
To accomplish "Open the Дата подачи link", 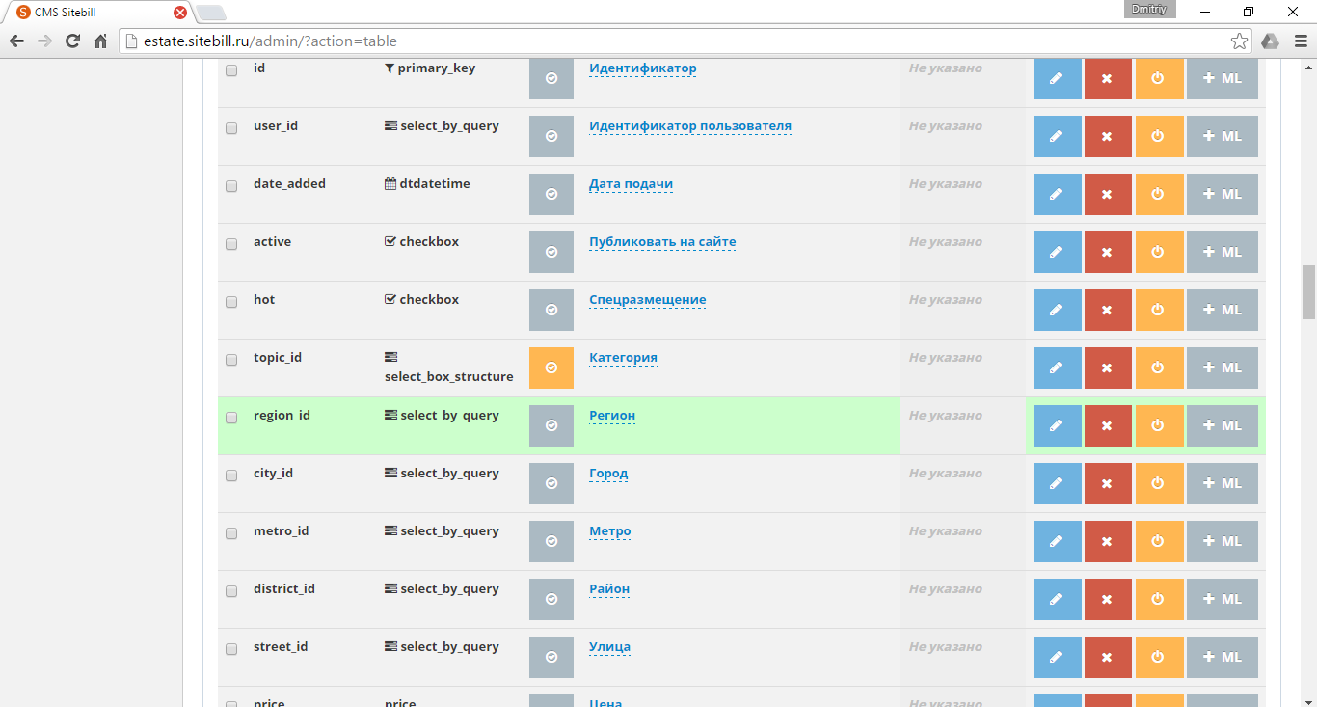I will [x=632, y=184].
